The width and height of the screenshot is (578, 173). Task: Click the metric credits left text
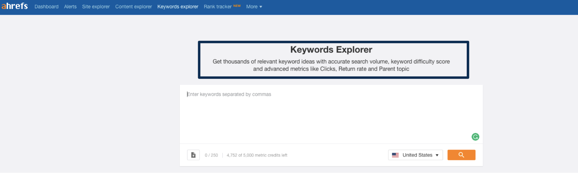point(257,155)
